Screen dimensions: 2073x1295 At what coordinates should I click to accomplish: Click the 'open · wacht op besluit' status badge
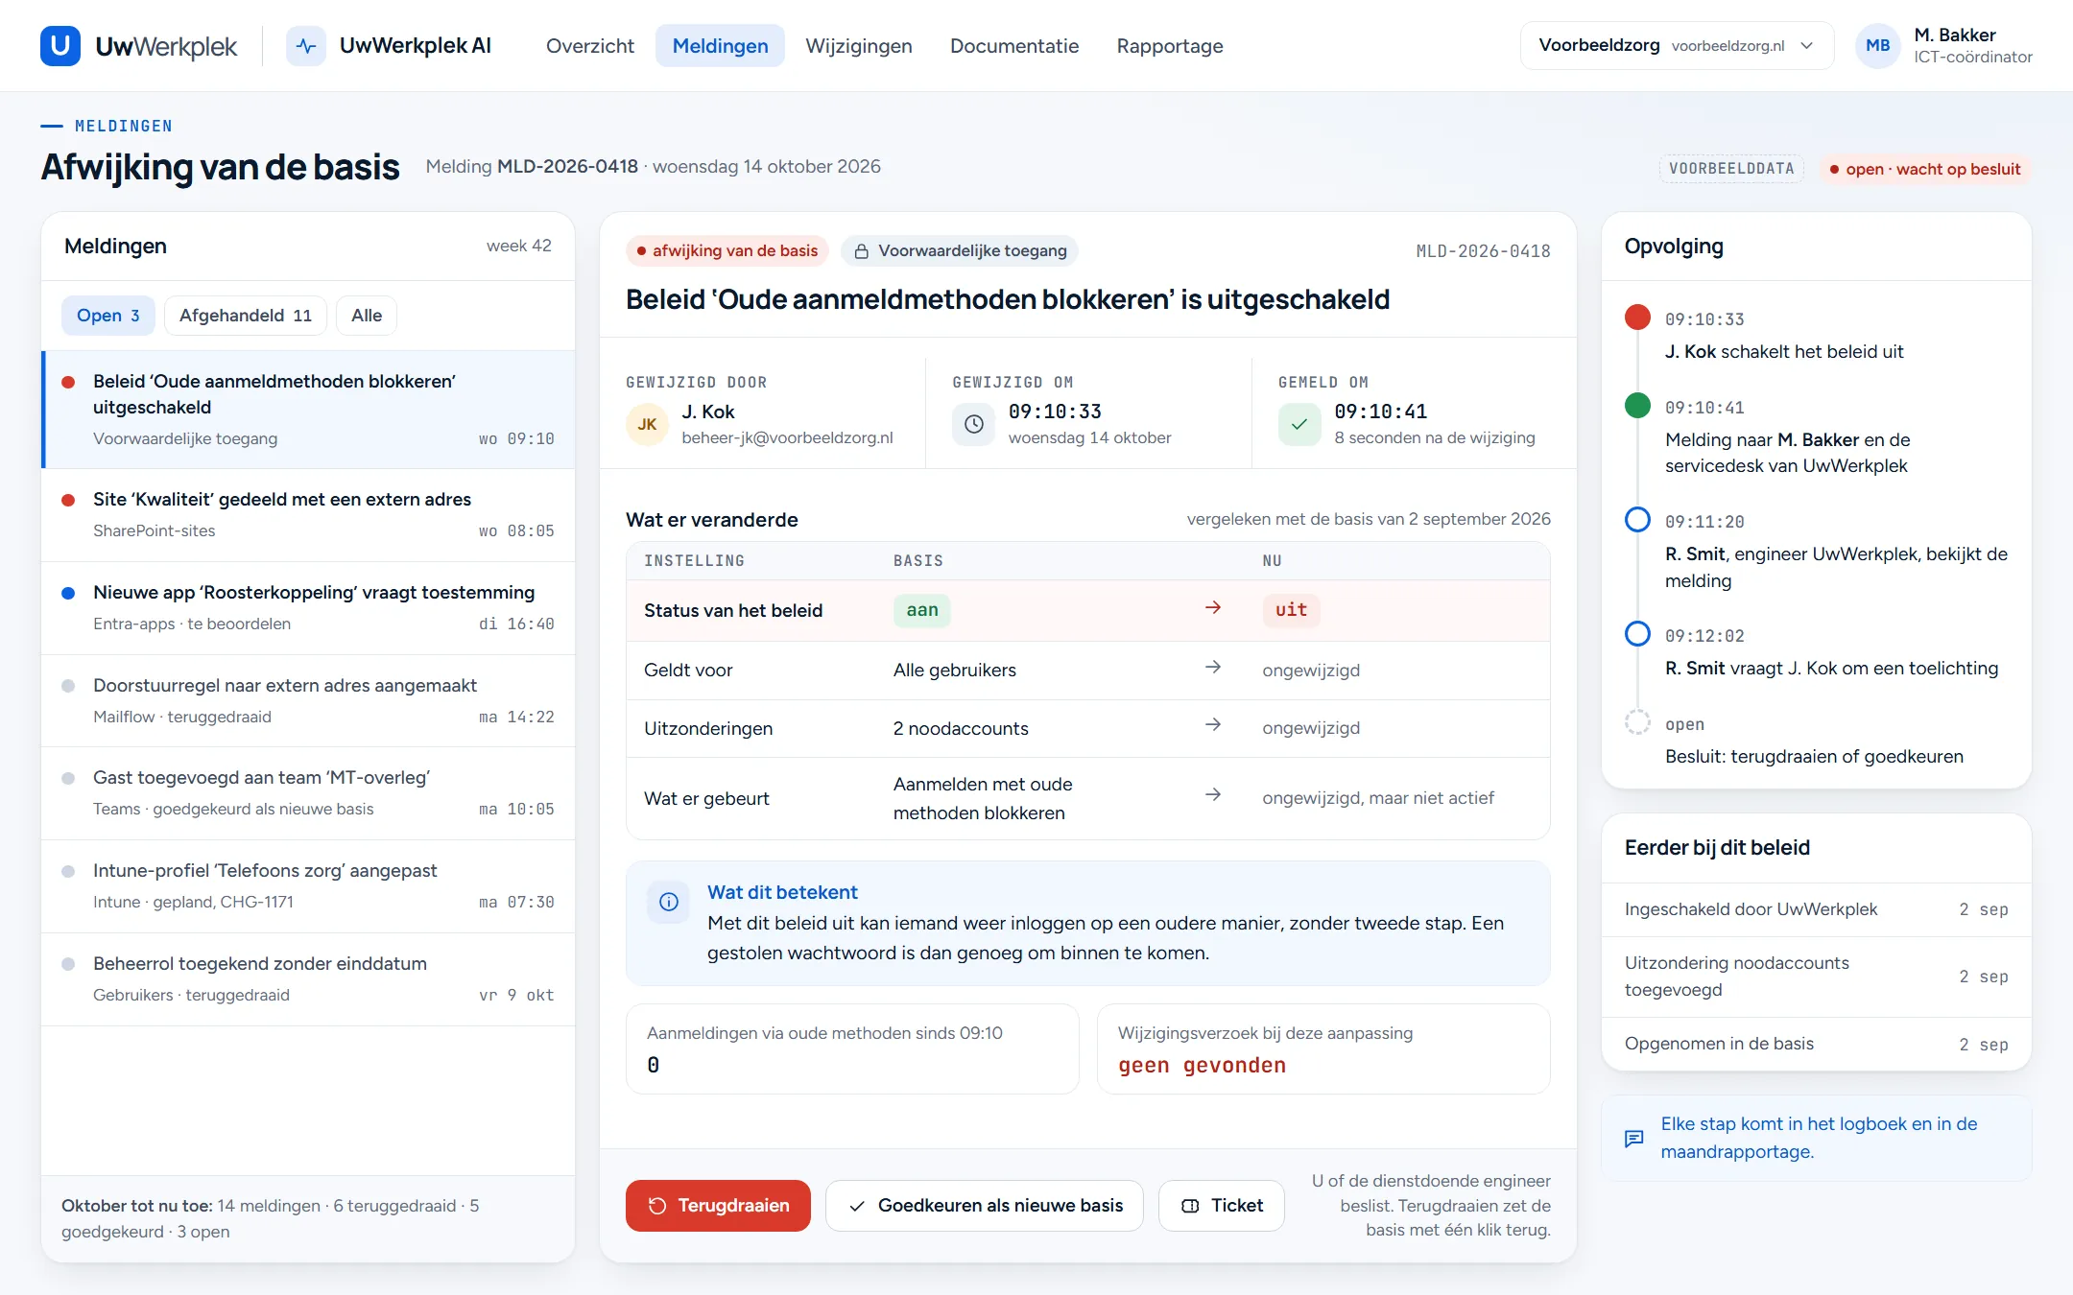click(x=1925, y=169)
